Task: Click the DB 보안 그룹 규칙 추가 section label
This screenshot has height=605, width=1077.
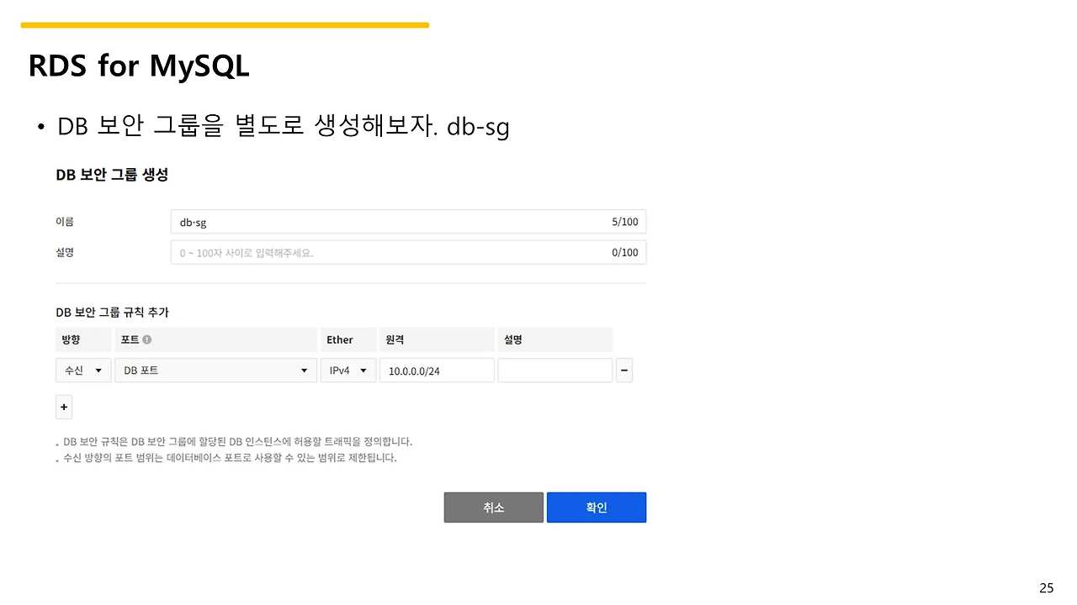Action: tap(113, 312)
